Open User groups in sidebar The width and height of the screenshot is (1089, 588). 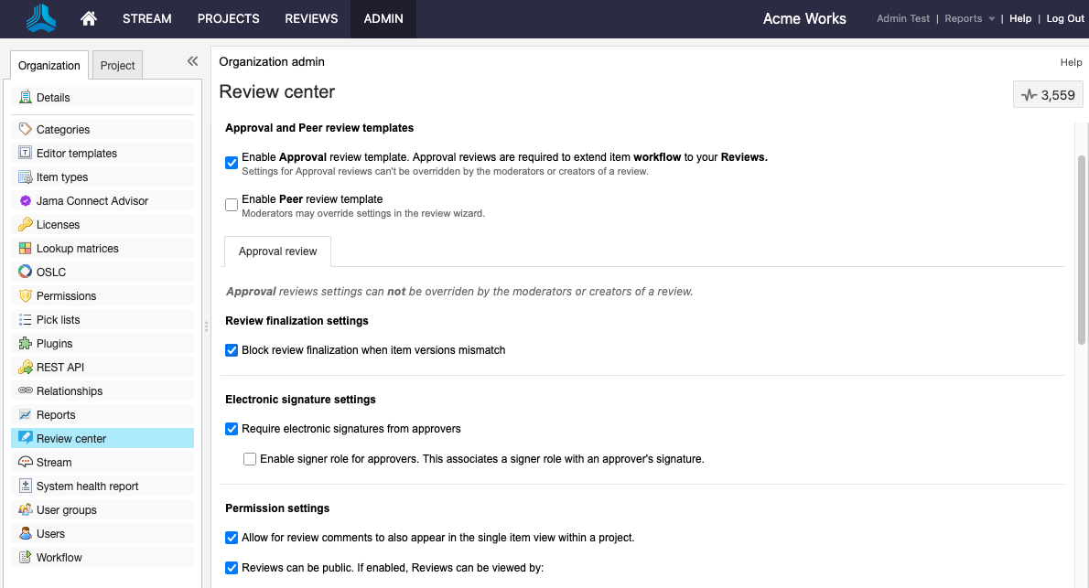click(102, 509)
